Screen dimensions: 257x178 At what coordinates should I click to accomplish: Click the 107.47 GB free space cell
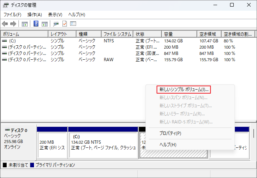pos(209,41)
